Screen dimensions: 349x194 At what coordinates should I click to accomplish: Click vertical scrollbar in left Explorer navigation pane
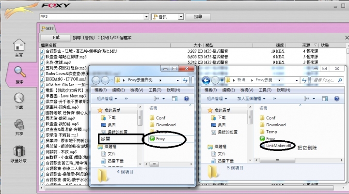pyautogui.click(x=140, y=118)
